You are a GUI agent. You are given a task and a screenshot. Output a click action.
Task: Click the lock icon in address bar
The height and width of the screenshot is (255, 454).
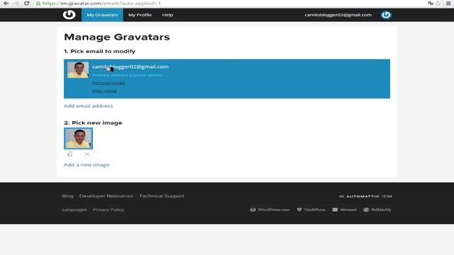pyautogui.click(x=38, y=4)
